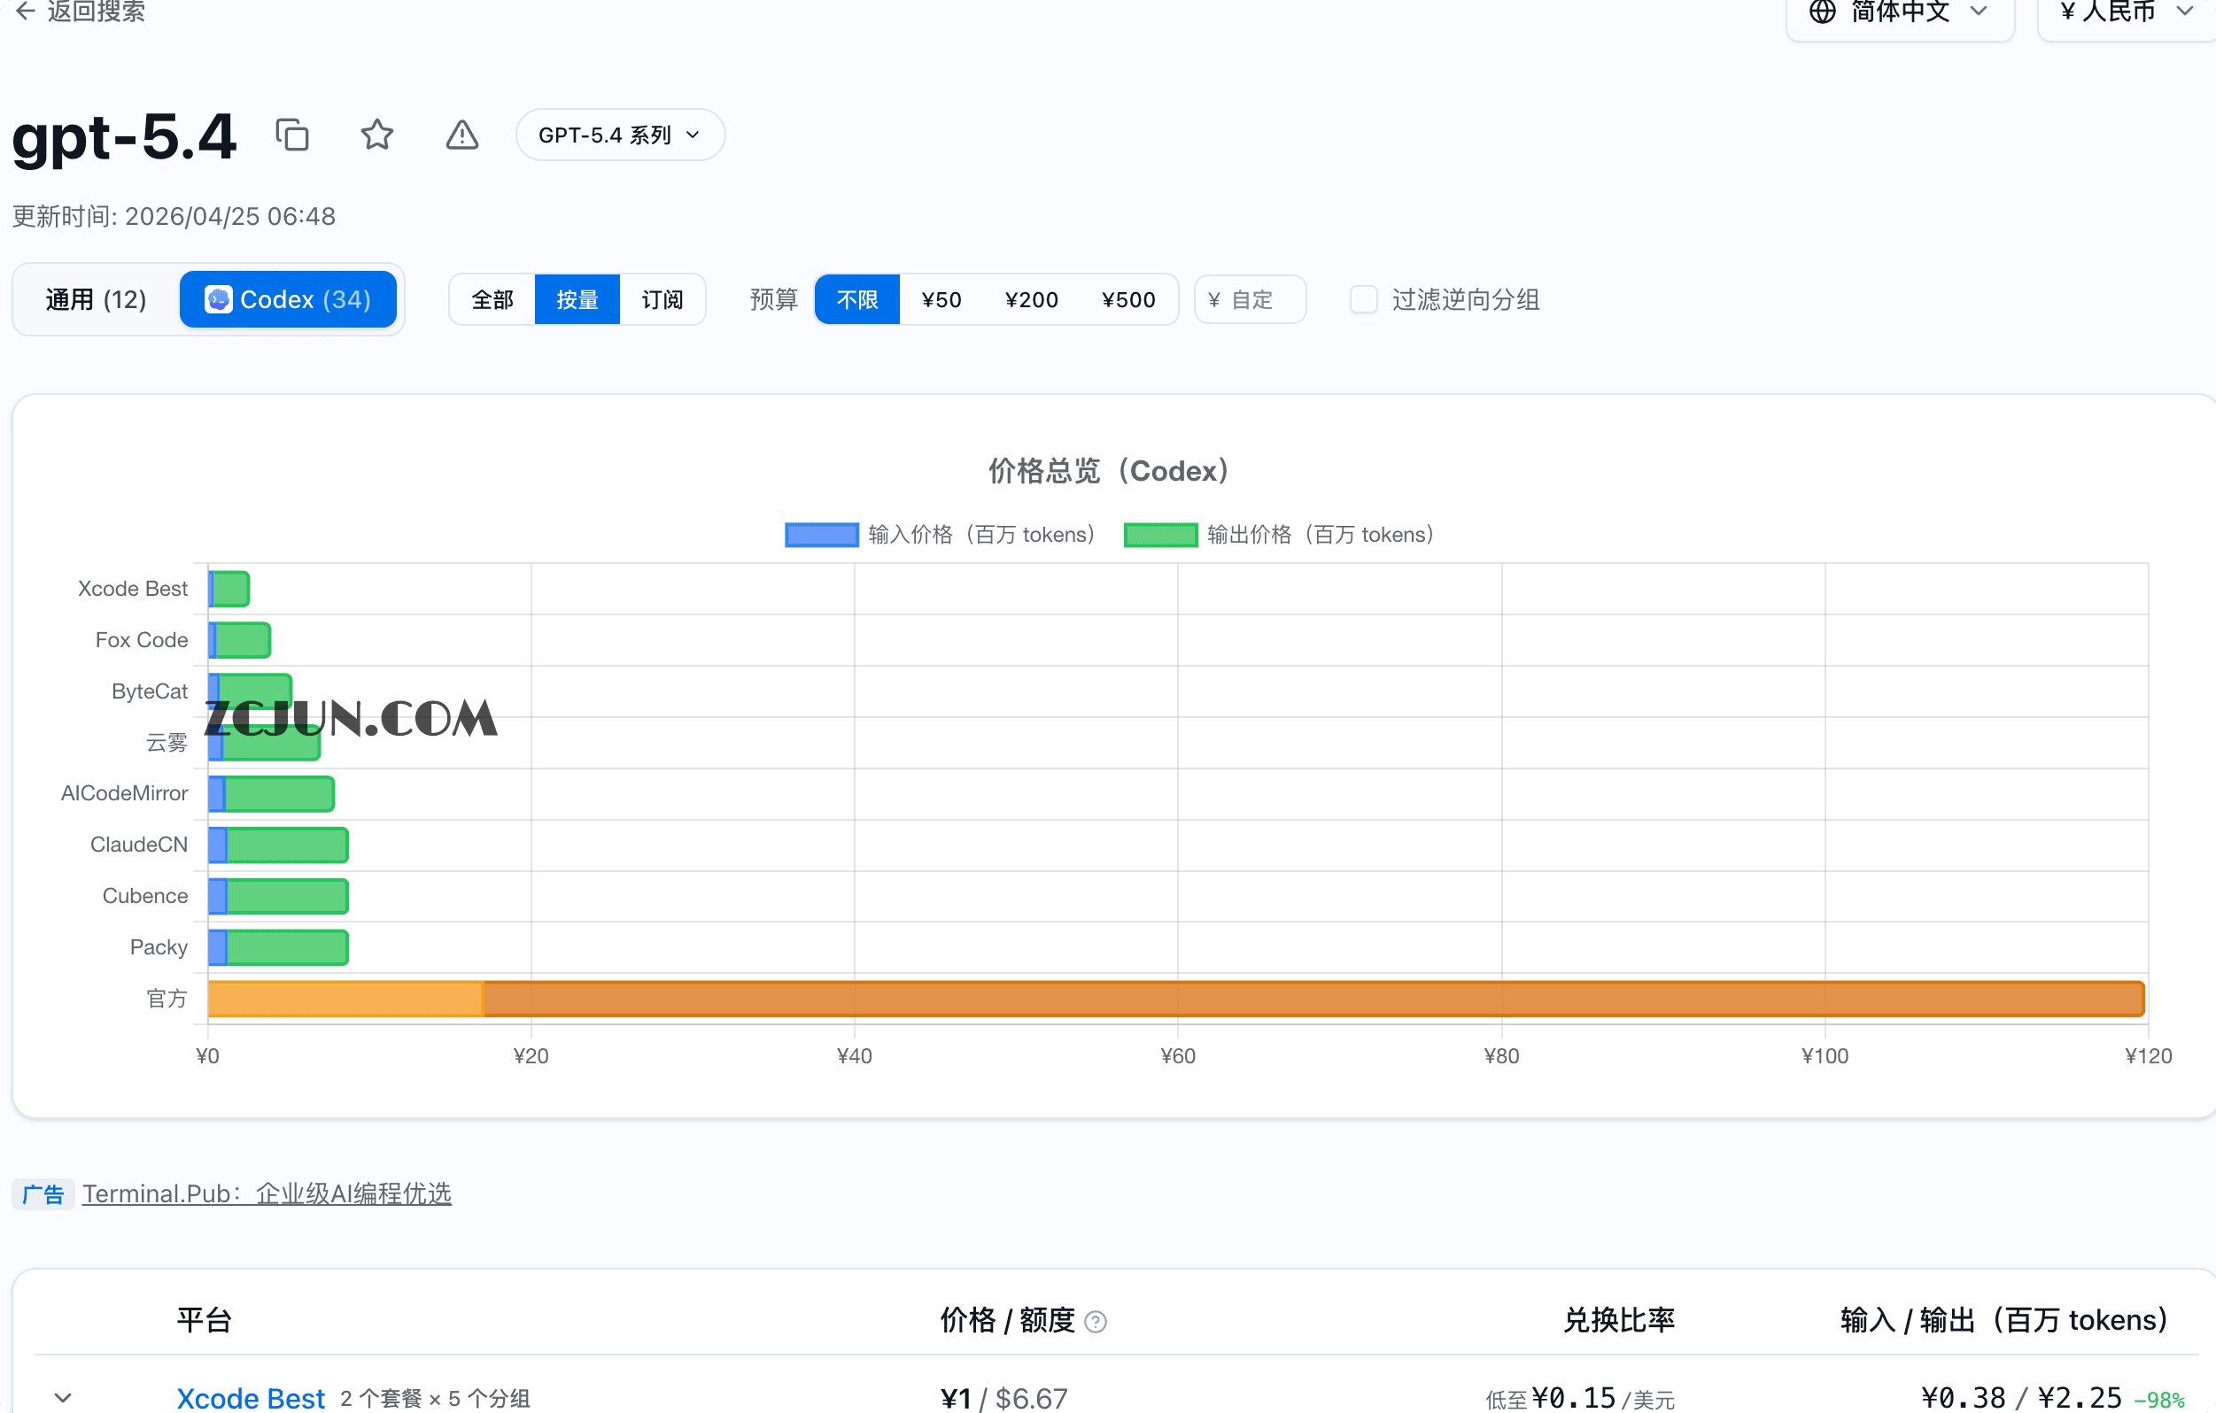Click the Xcode Best green chart bar

coord(231,589)
